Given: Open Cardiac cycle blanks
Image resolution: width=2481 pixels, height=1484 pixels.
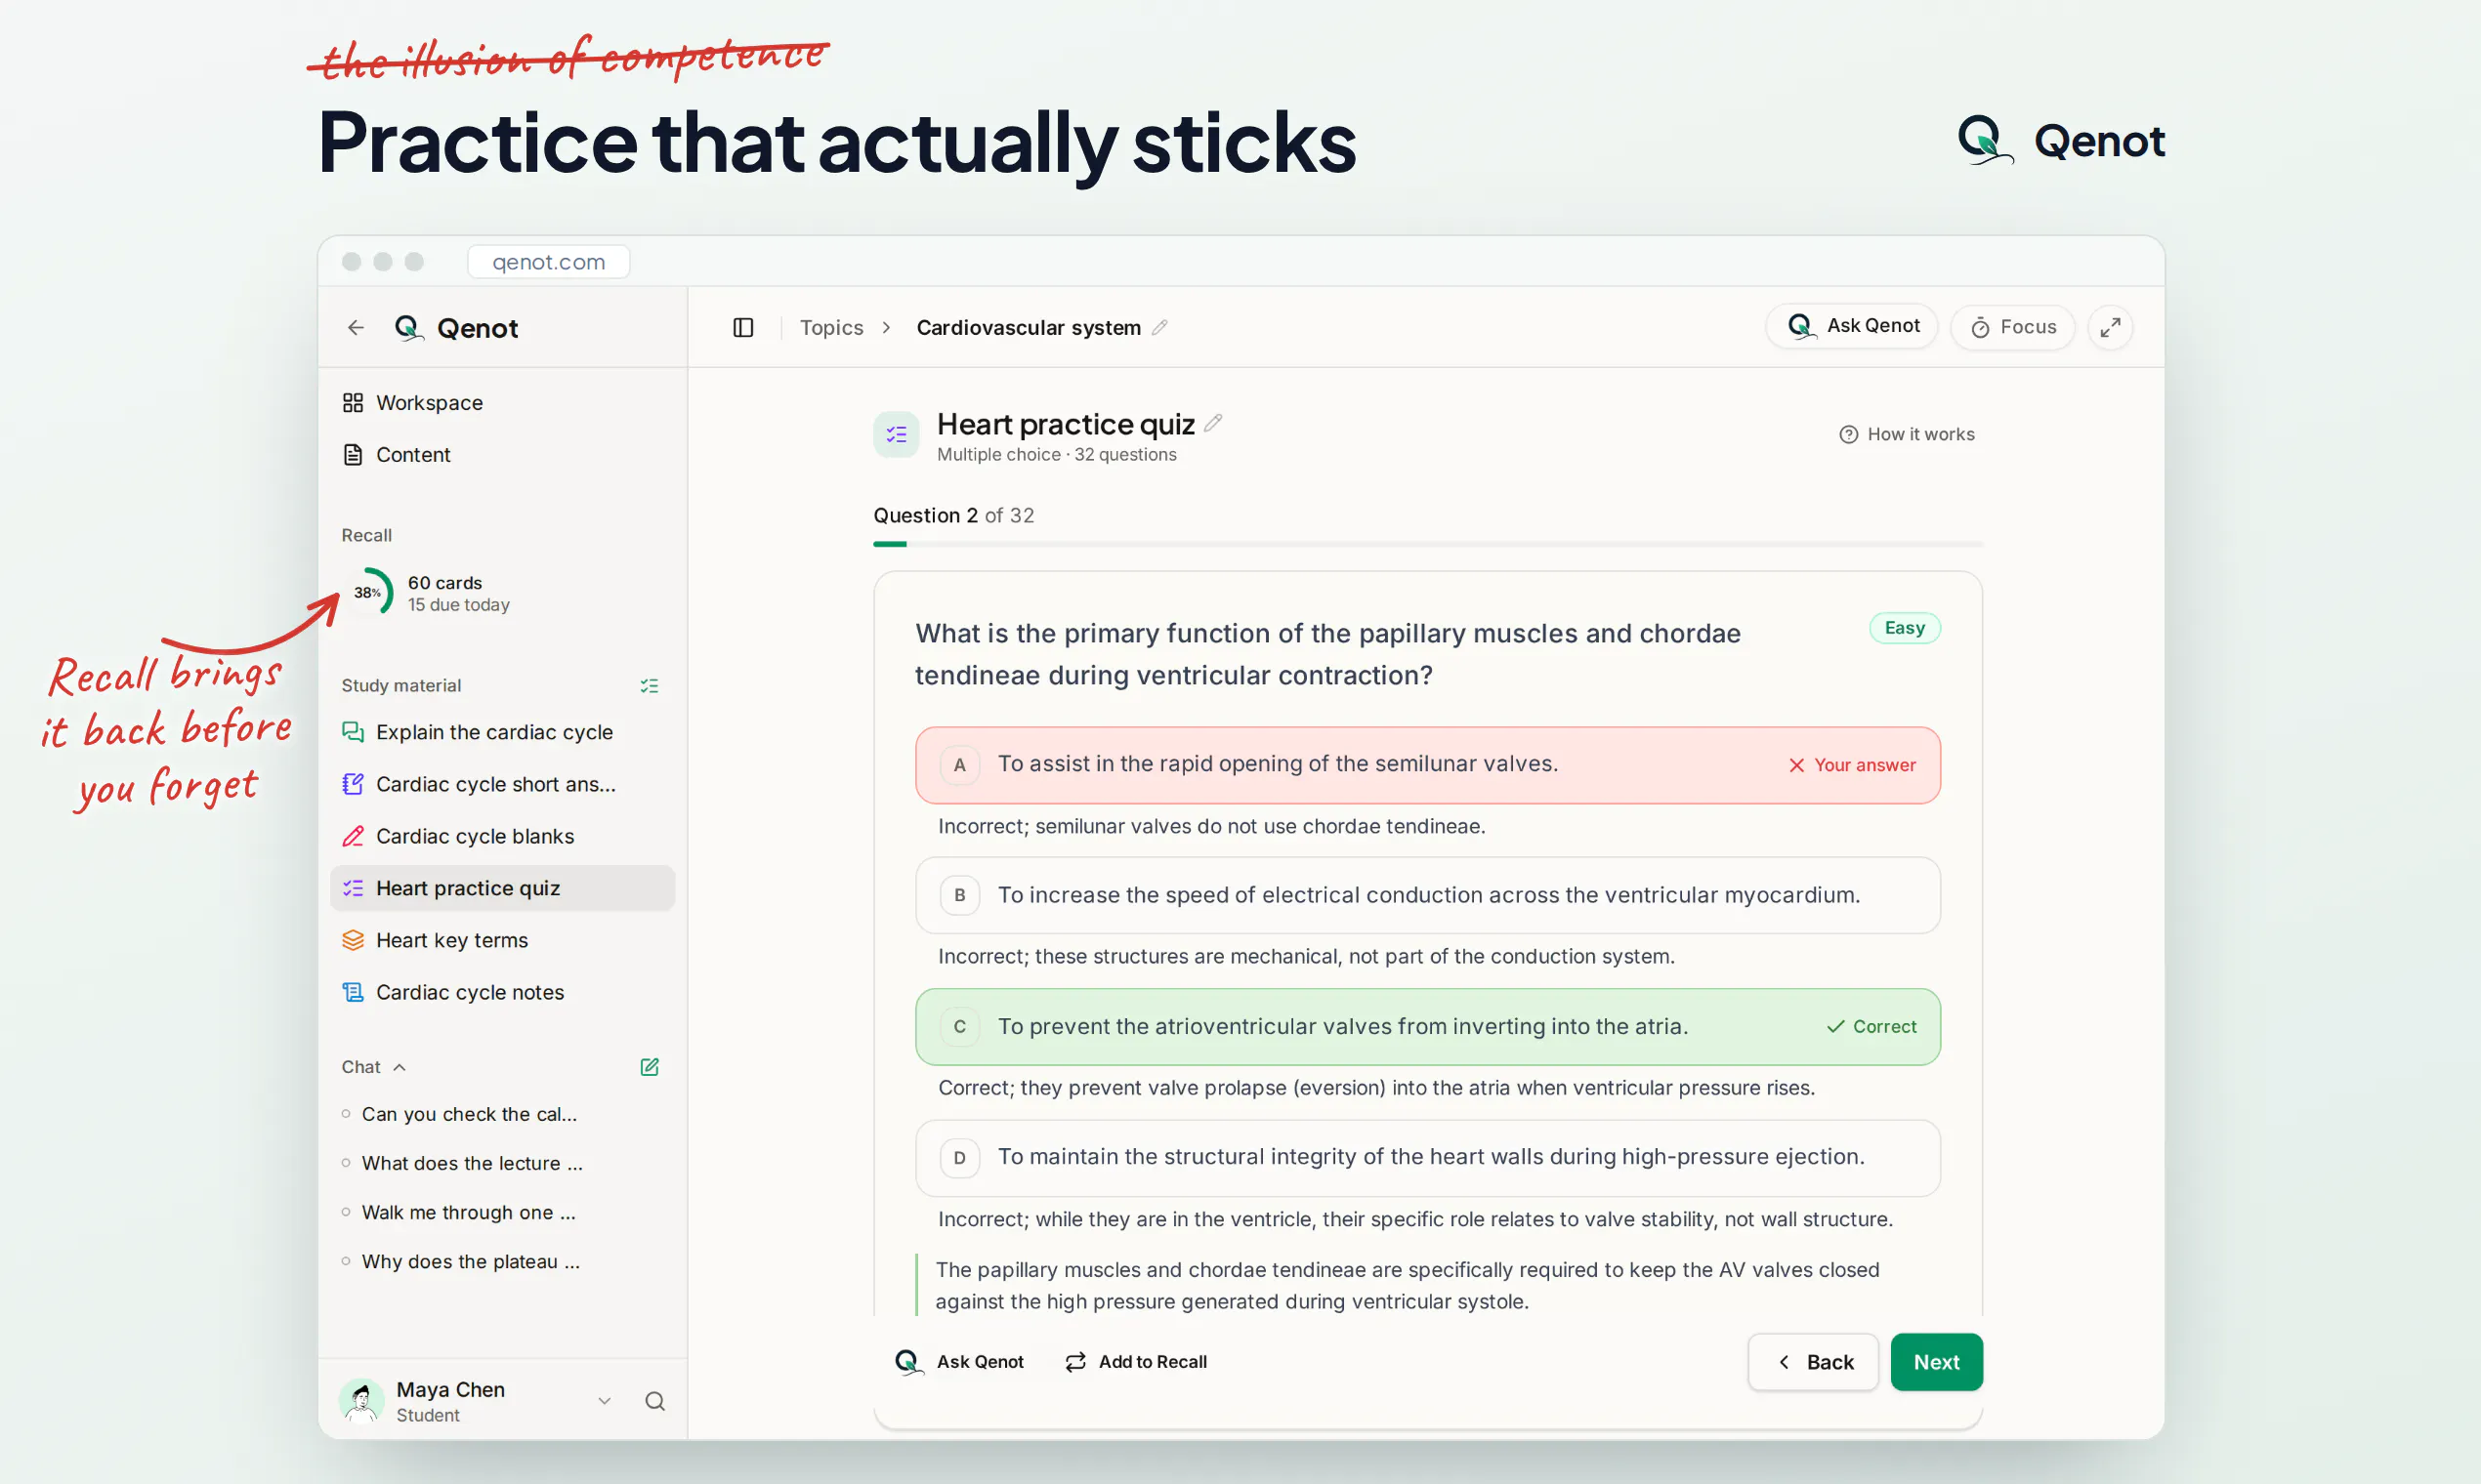Looking at the screenshot, I should pyautogui.click(x=502, y=836).
